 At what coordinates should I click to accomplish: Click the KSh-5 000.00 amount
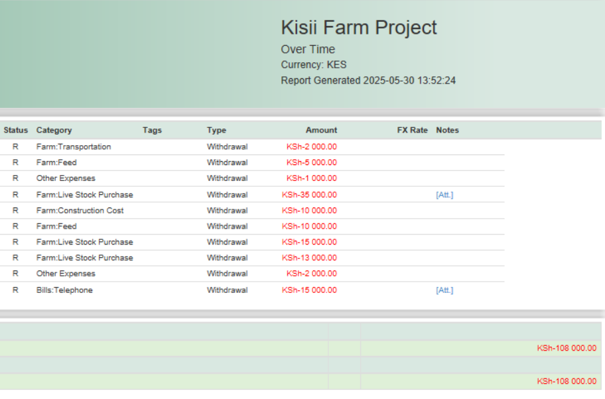coord(311,162)
